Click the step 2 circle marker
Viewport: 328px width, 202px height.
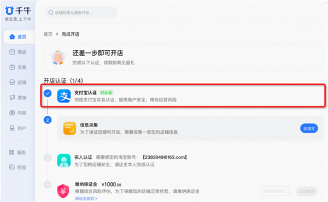pyautogui.click(x=48, y=120)
